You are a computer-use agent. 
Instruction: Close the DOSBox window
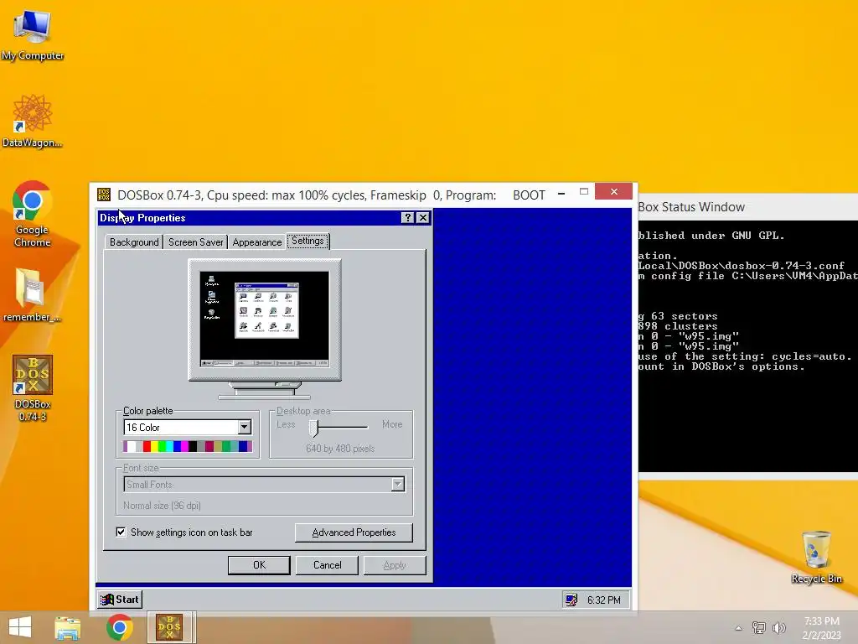coord(614,192)
